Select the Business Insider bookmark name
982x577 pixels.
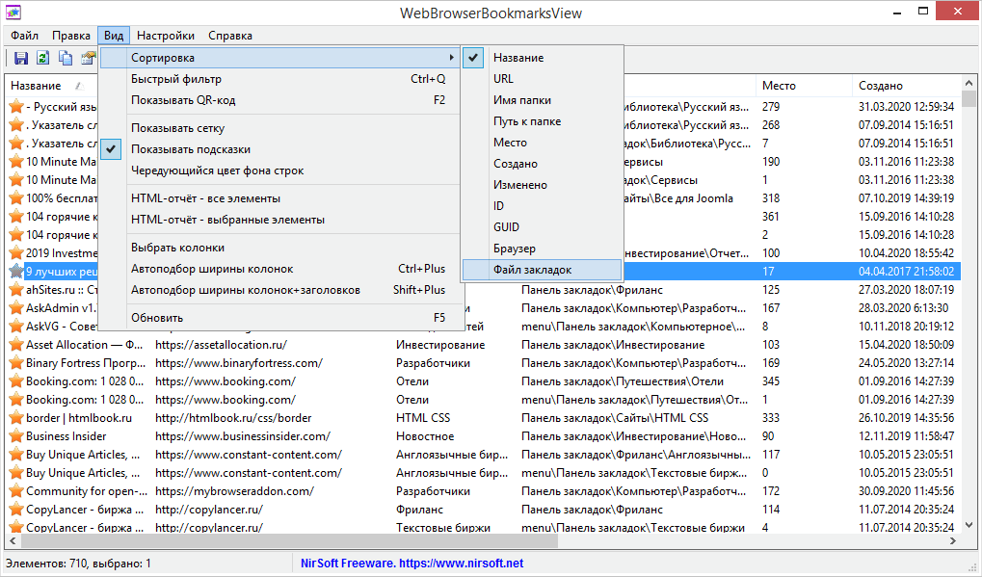click(66, 436)
